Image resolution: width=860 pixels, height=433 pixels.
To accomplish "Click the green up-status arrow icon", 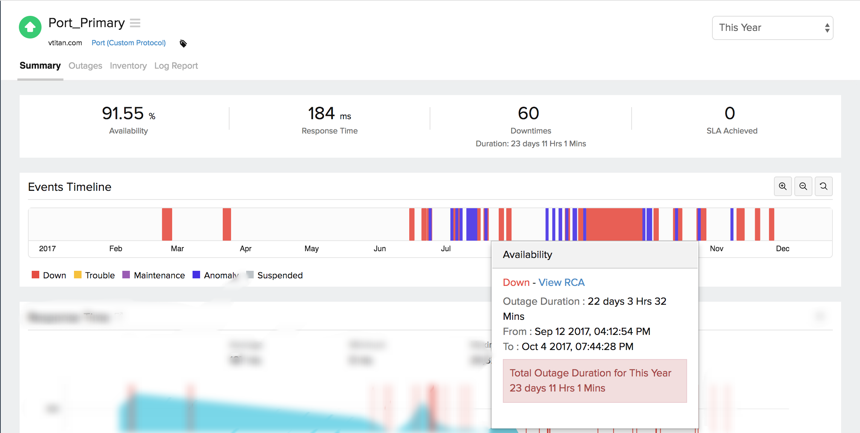I will pos(30,27).
